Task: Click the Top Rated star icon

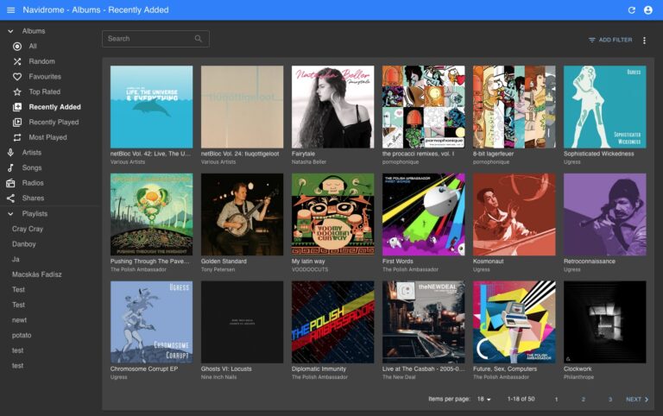Action: pyautogui.click(x=17, y=91)
